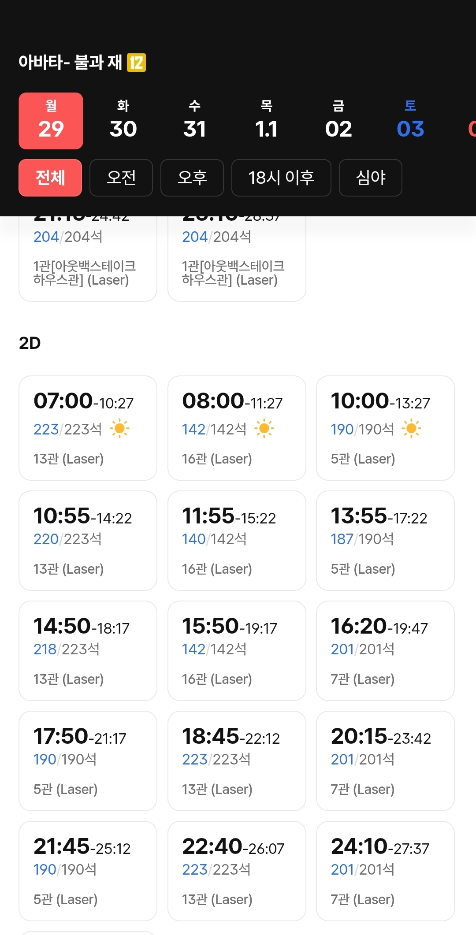Viewport: 476px width, 935px height.
Task: Choose the 16:20 showing in 7관
Action: 385,650
